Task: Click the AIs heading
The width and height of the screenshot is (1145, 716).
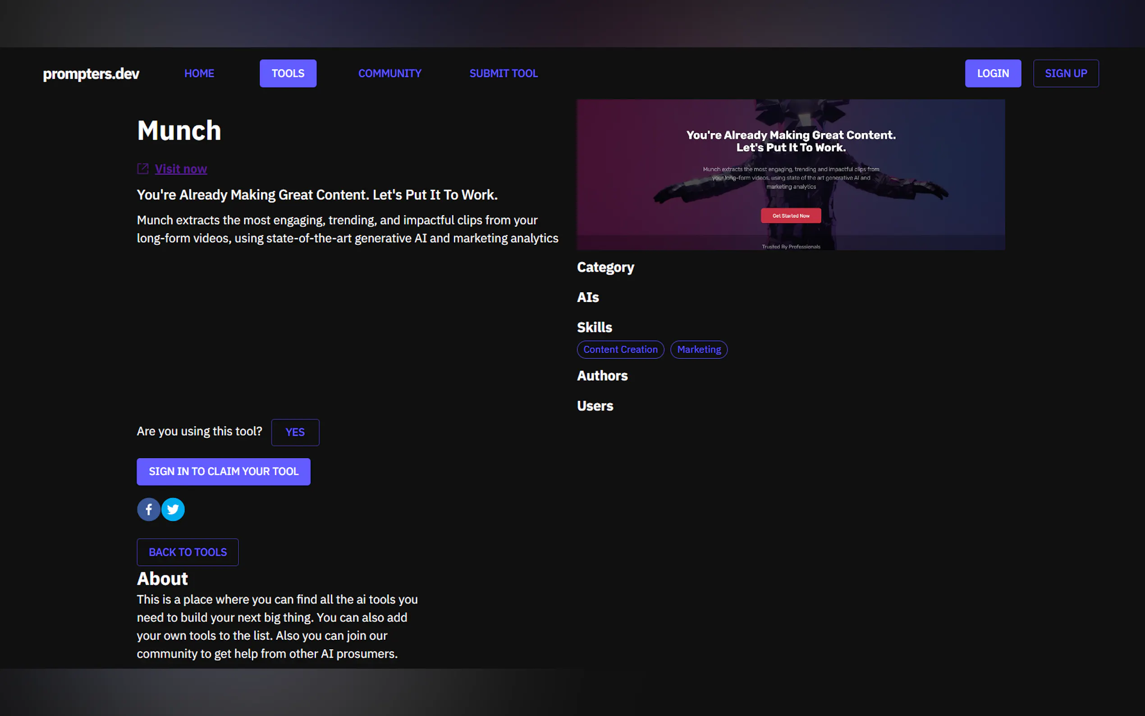Action: coord(588,298)
